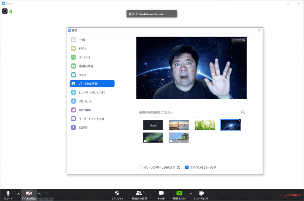Open the ビデオ settings tab
Viewport: 304px width, 201px height.
(92, 49)
